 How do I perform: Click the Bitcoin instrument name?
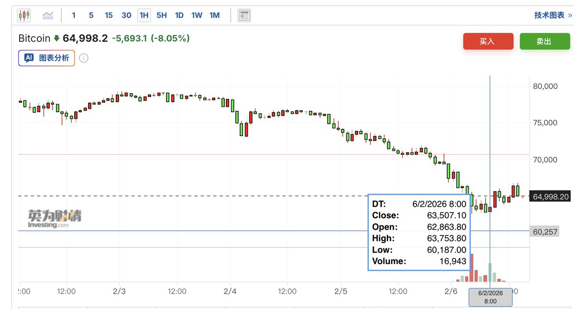34,38
